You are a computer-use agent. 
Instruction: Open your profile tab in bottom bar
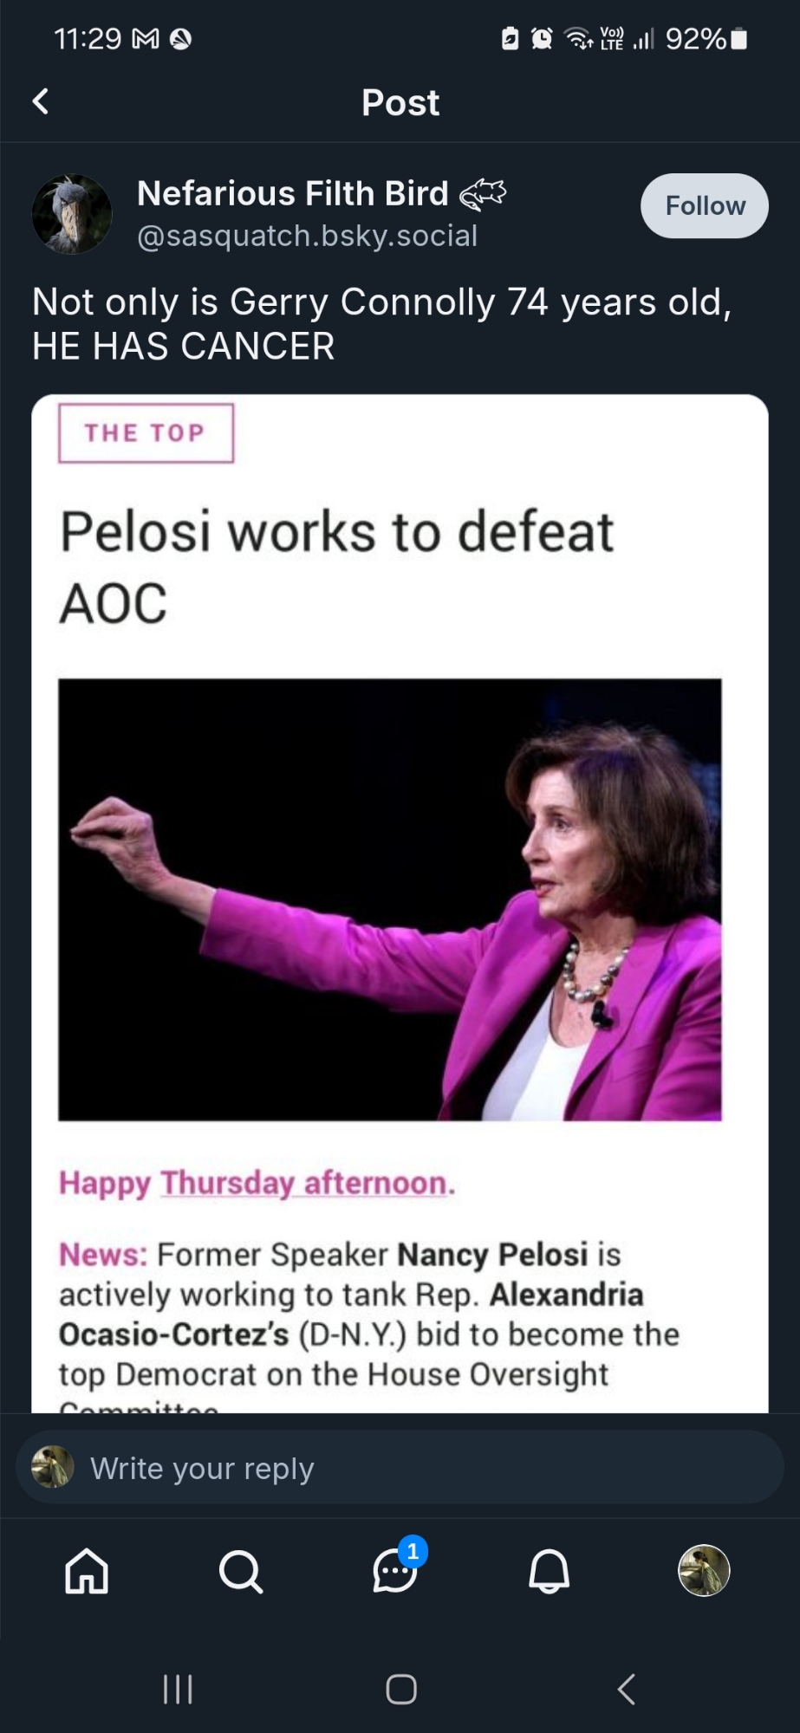coord(703,1570)
